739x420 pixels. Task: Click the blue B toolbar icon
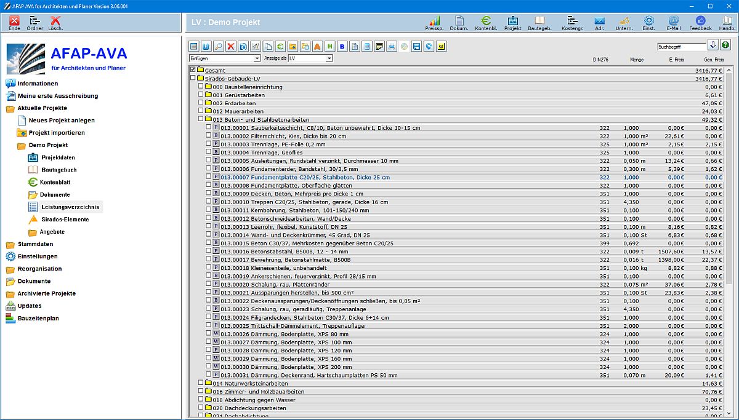pyautogui.click(x=342, y=46)
